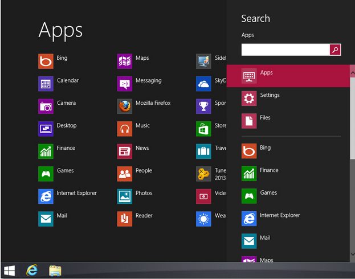Open the News app
The height and width of the screenshot is (279, 355).
[x=125, y=151]
